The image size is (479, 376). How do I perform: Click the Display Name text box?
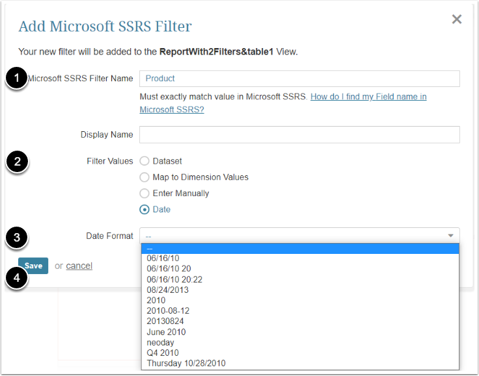[299, 134]
